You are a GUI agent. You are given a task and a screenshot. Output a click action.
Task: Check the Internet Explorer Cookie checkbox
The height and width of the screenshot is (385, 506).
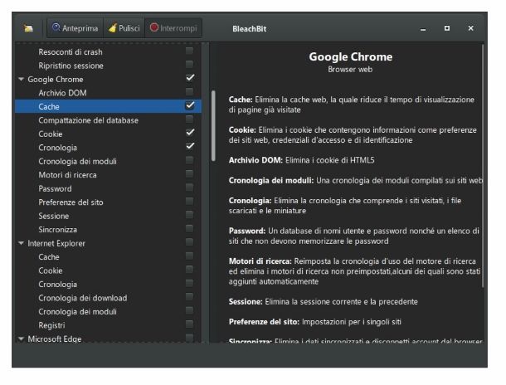pos(190,270)
